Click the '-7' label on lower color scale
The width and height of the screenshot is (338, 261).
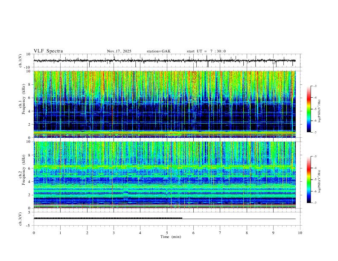coord(315,203)
